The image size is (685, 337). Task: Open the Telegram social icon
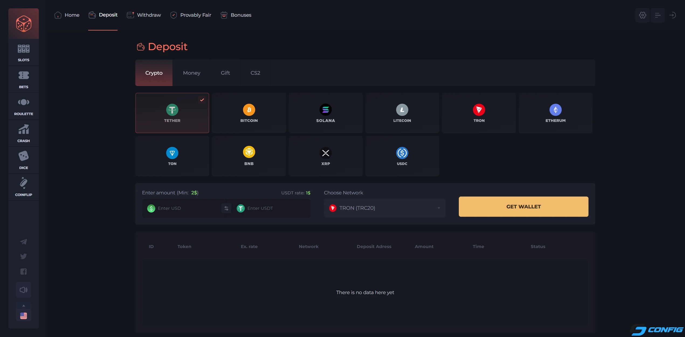(23, 242)
